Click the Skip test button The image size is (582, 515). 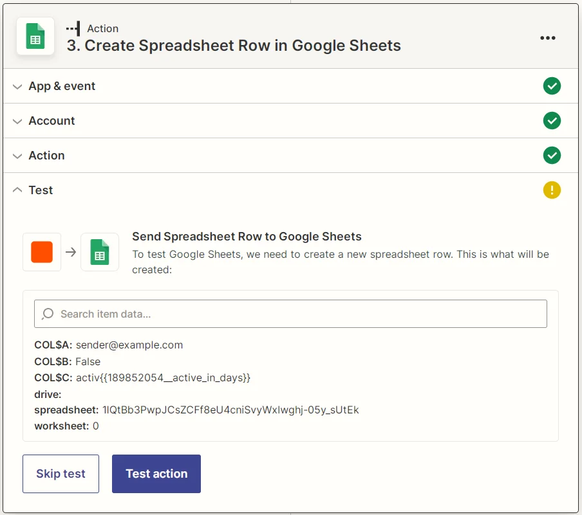(x=61, y=474)
